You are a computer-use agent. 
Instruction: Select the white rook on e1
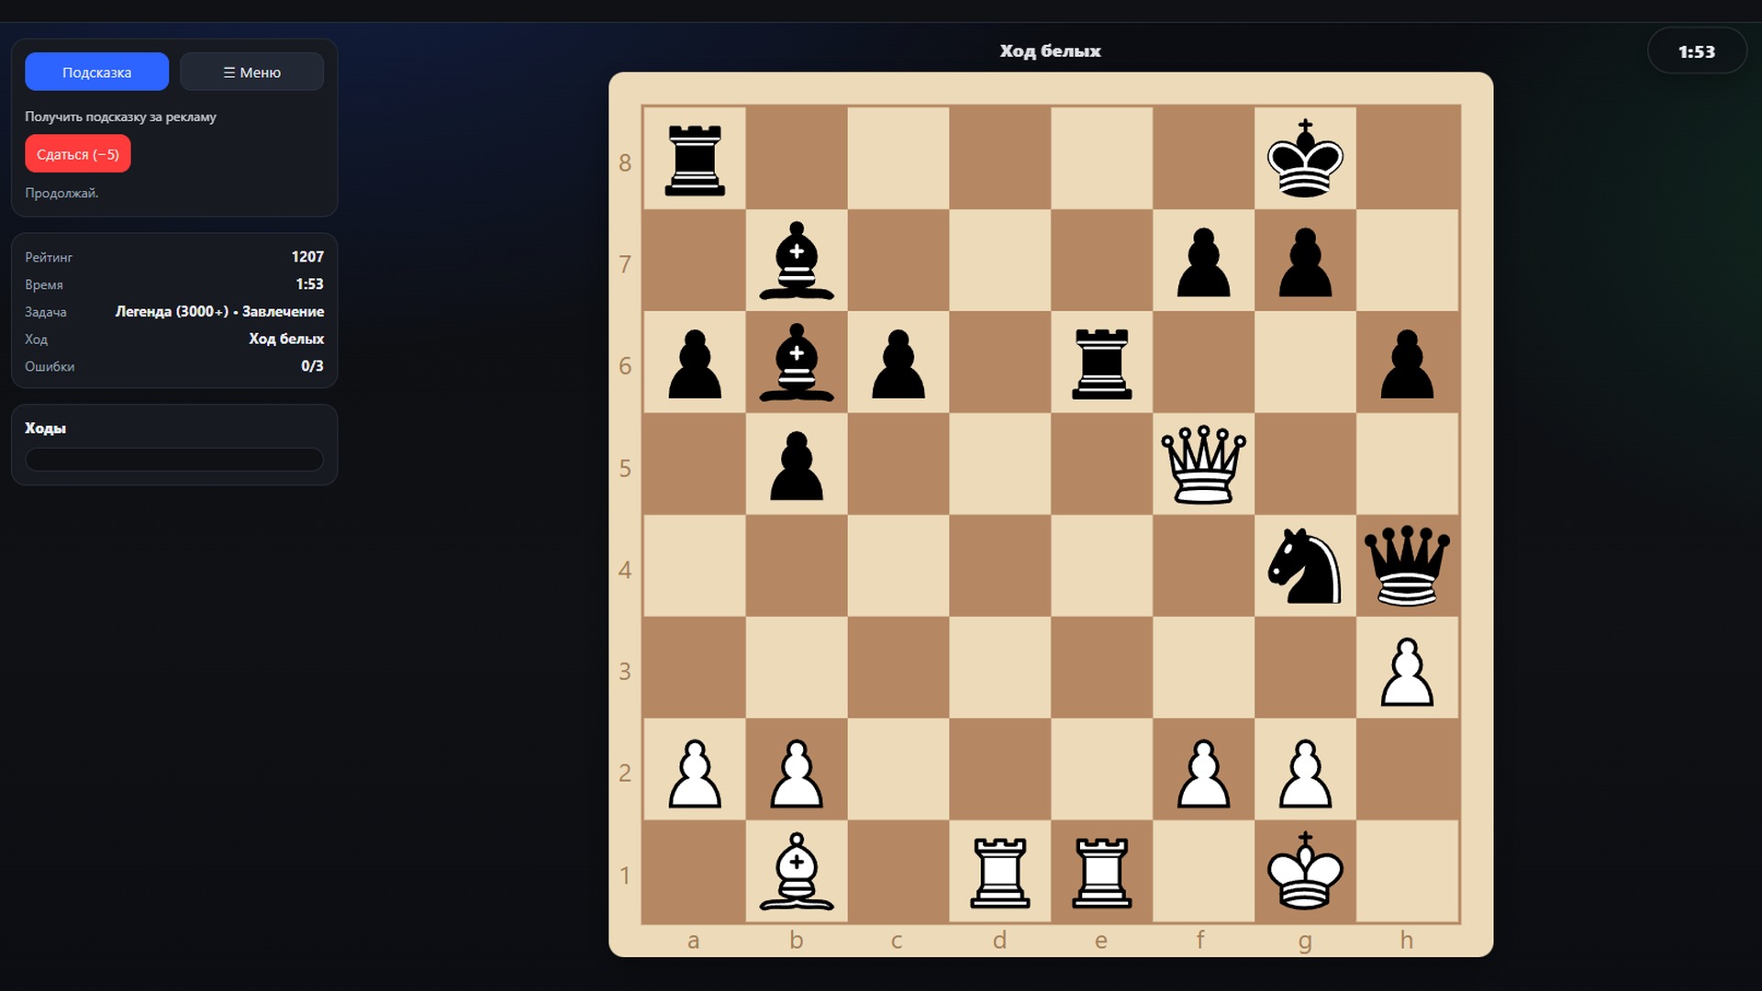[1101, 872]
